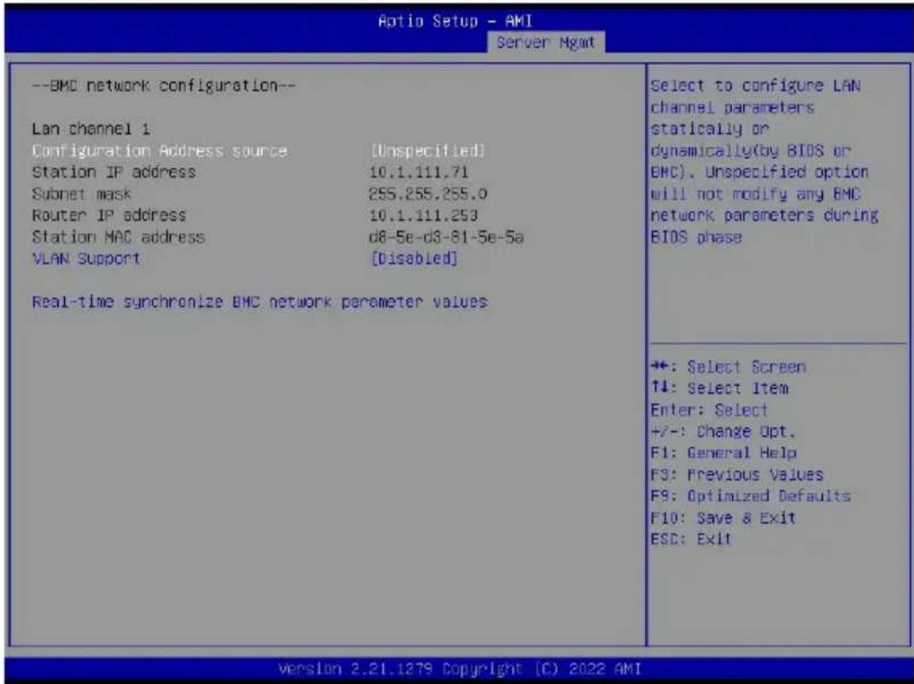Click the F1: General Help hint
Screen dimensions: 914x684
click(x=723, y=453)
